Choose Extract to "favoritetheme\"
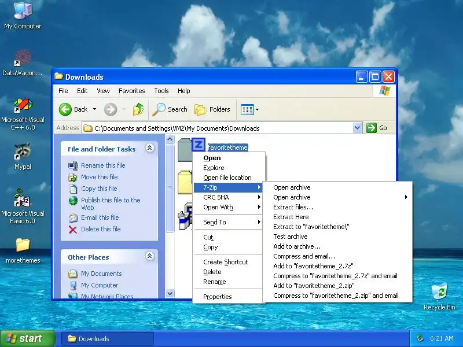The width and height of the screenshot is (463, 347). [337, 227]
